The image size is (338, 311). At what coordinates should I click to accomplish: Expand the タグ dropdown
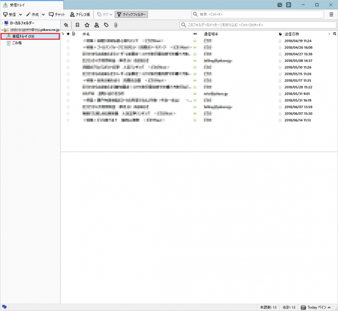click(104, 14)
